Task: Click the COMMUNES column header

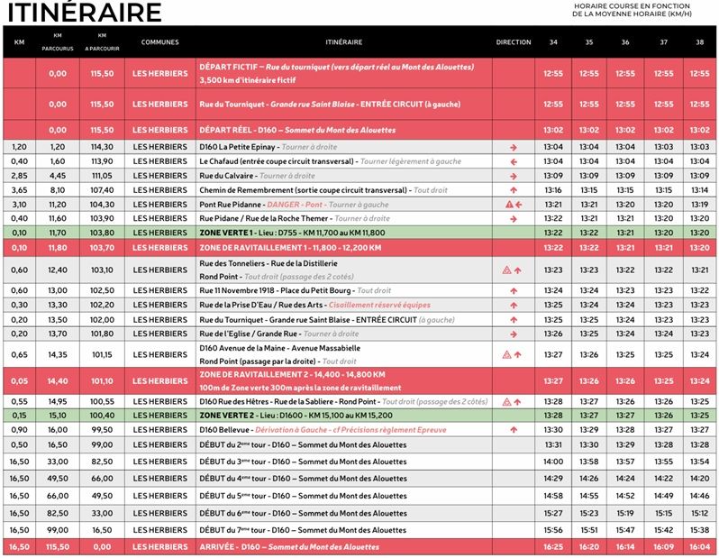Action: pyautogui.click(x=160, y=41)
